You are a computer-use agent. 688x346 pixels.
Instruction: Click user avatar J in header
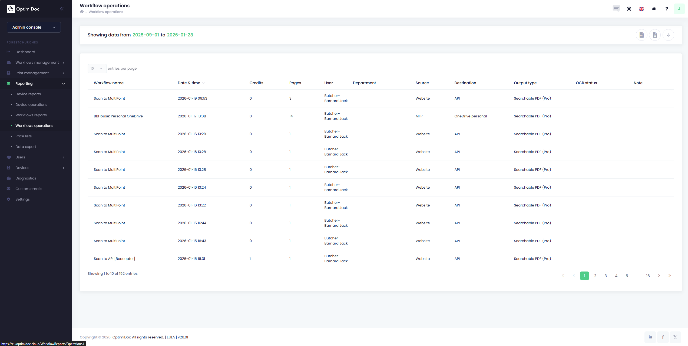[679, 9]
